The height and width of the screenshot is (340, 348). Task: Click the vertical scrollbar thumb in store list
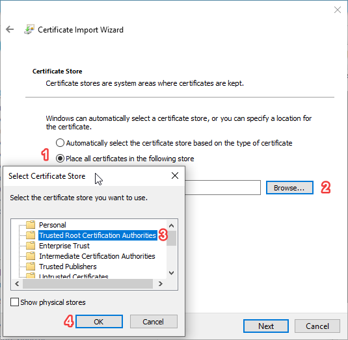click(171, 238)
